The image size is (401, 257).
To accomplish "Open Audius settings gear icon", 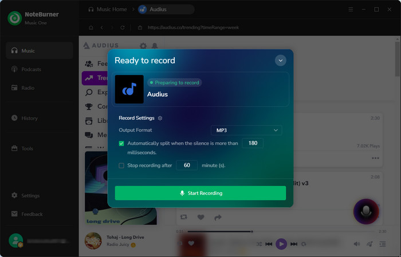I will pos(143,46).
